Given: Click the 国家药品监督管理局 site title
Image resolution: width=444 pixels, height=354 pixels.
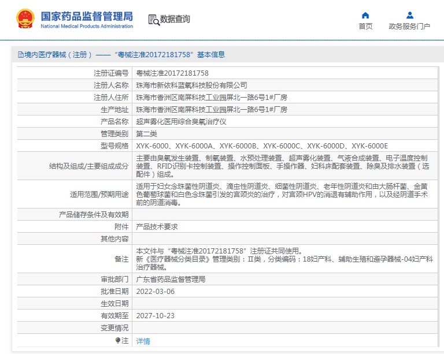Looking at the screenshot, I should 87,15.
